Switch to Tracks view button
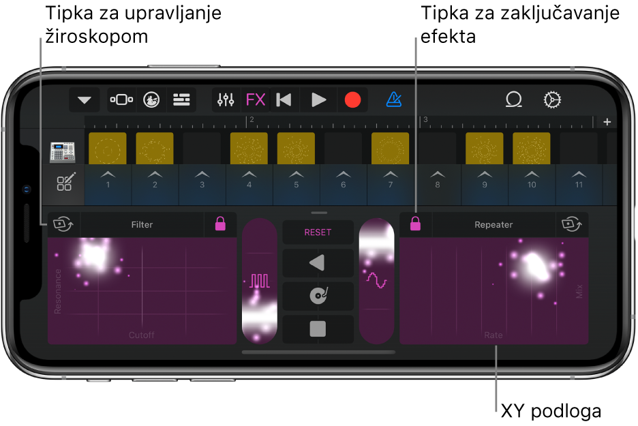Viewport: 638px width, 426px height. tap(181, 100)
